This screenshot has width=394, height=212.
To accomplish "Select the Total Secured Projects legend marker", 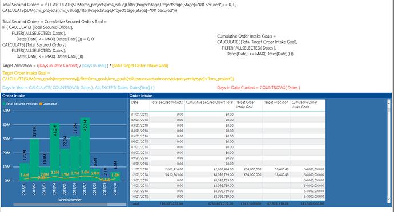I will tap(4, 104).
